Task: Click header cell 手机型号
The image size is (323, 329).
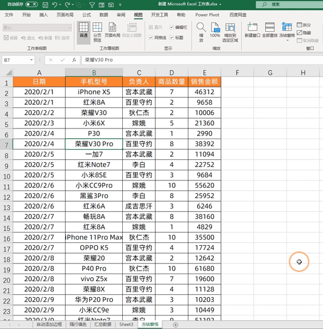Action: (x=94, y=81)
